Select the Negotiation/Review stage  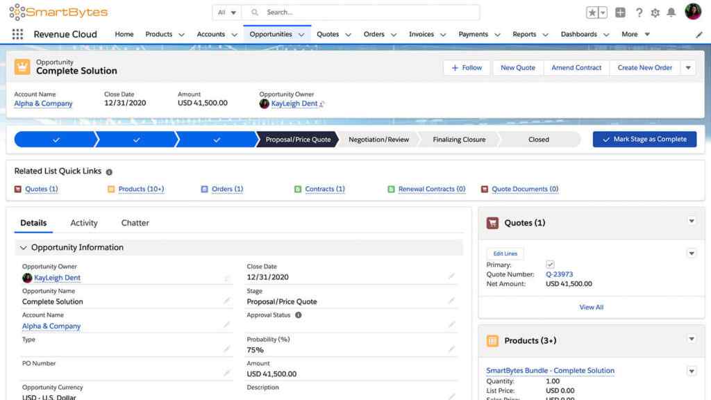pyautogui.click(x=378, y=140)
